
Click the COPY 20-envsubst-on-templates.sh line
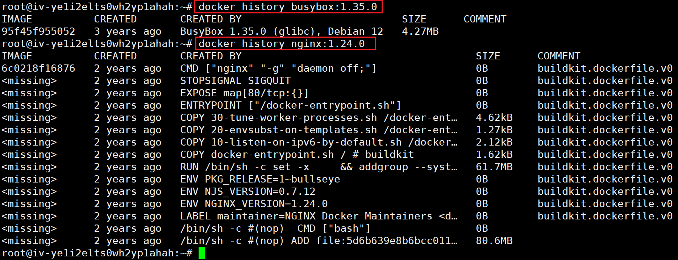tap(319, 130)
